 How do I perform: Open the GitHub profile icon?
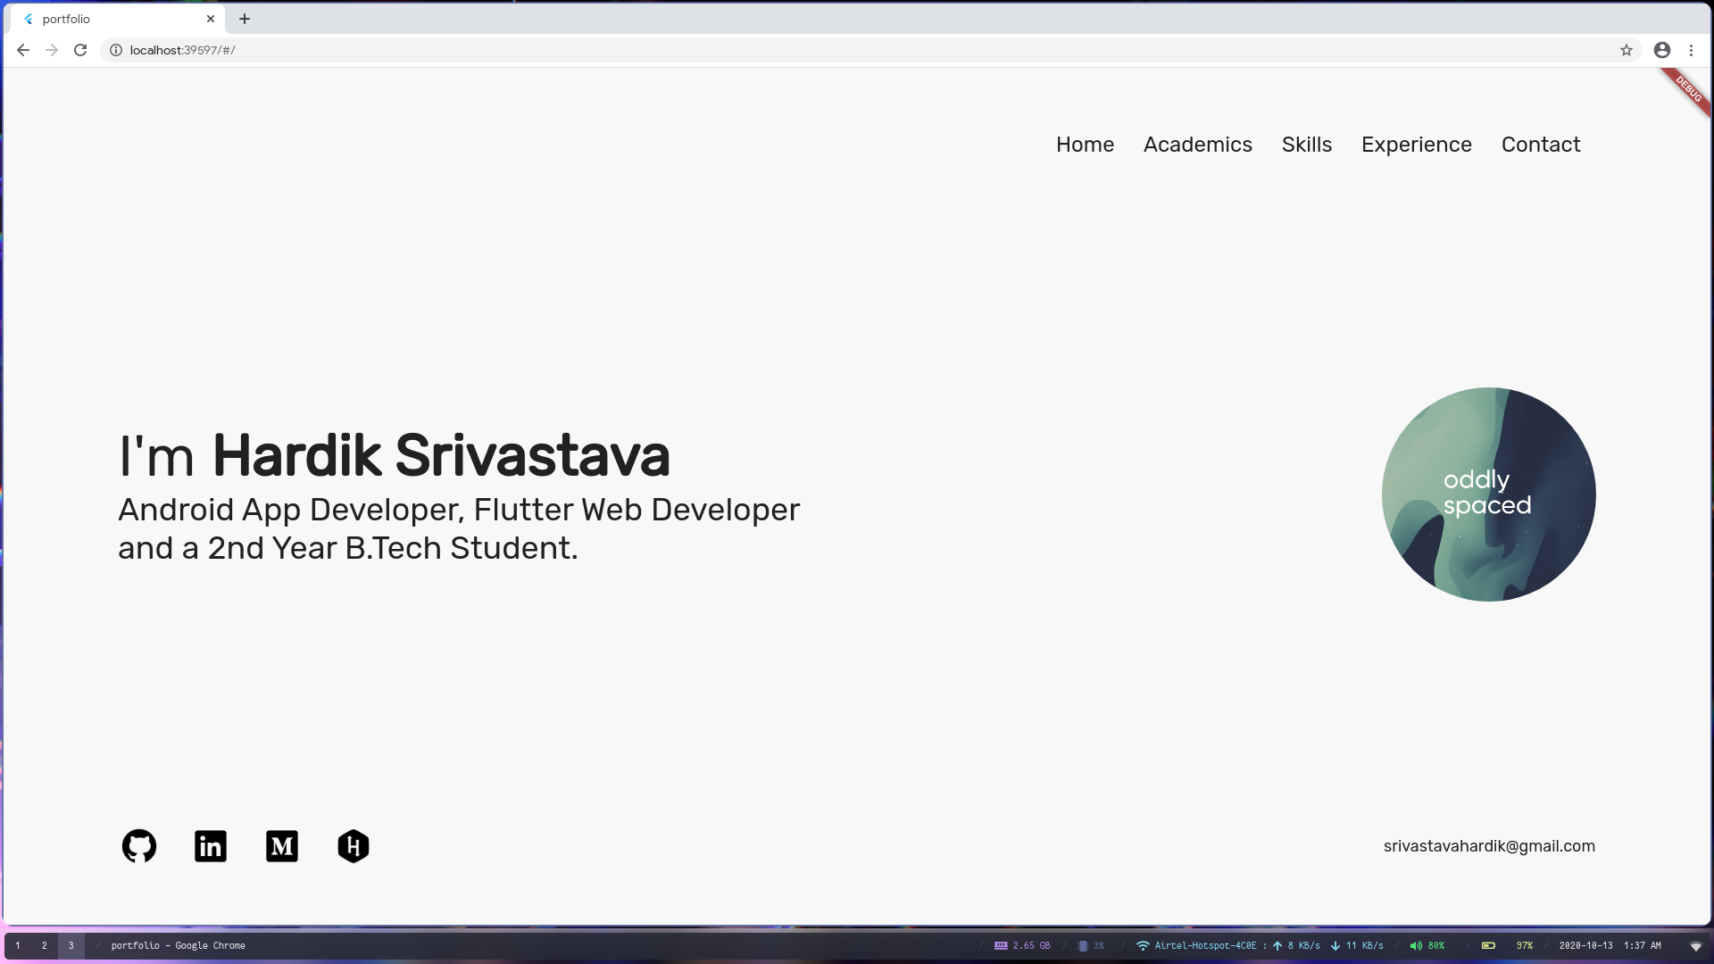139,846
